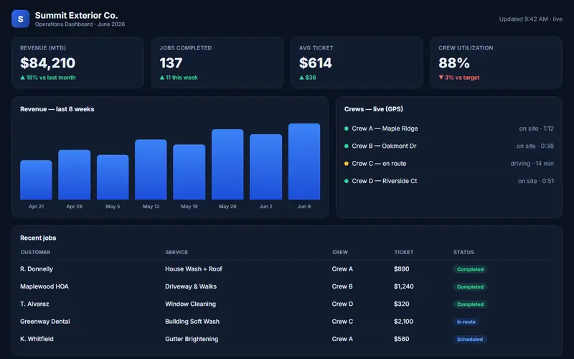Click the Jun 2 revenue bar
The width and height of the screenshot is (574, 359).
click(265, 167)
